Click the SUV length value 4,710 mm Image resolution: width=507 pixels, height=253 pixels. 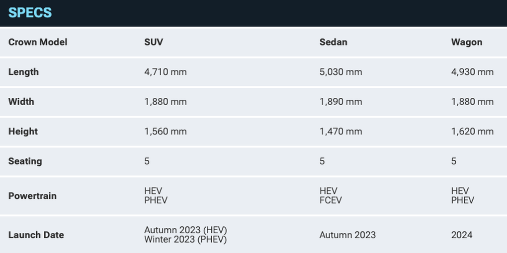pos(166,72)
